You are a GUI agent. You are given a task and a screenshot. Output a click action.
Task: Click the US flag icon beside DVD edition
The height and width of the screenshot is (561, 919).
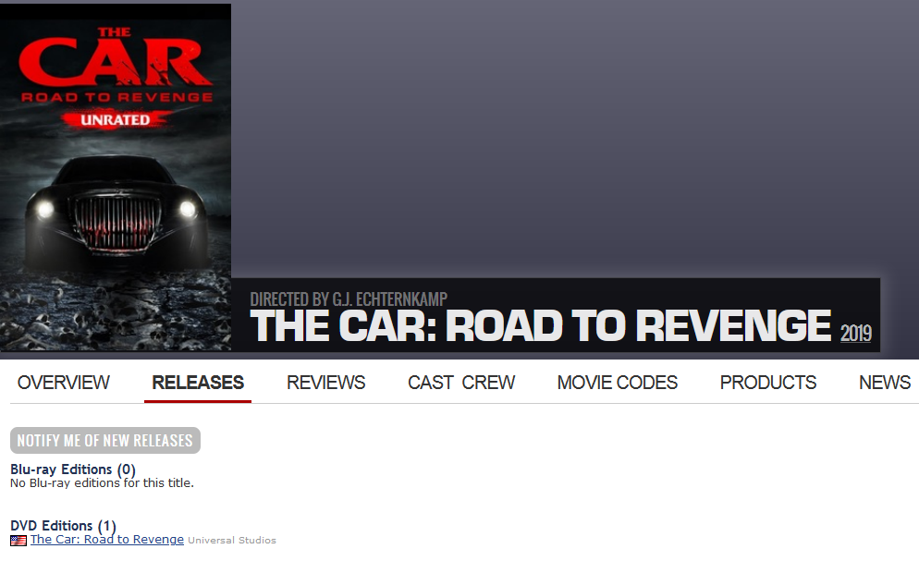[x=18, y=541]
